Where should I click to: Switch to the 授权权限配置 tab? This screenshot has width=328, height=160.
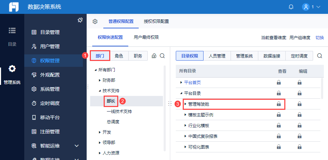click(156, 21)
